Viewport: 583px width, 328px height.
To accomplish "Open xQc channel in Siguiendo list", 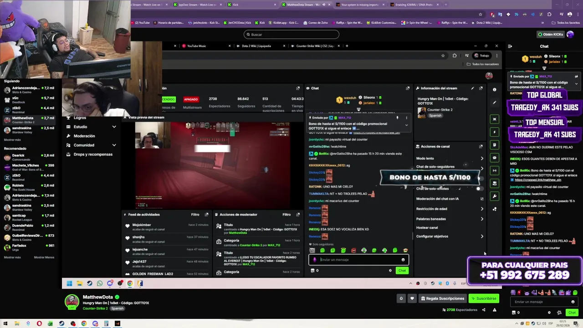I will [x=30, y=99].
